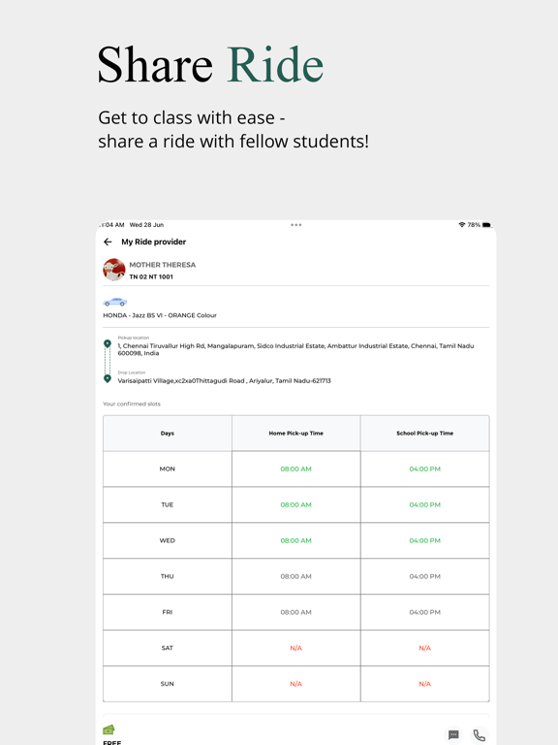Tap the TN 02 NT 1001 vehicle number
Image resolution: width=558 pixels, height=745 pixels.
[151, 277]
